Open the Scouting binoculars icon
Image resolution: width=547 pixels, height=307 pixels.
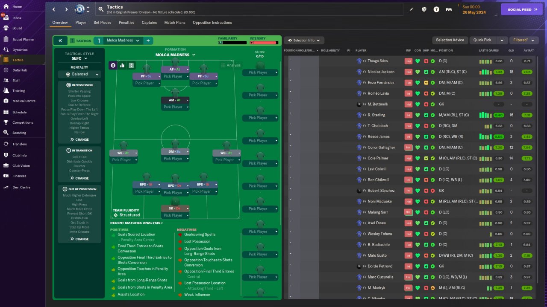coord(6,133)
